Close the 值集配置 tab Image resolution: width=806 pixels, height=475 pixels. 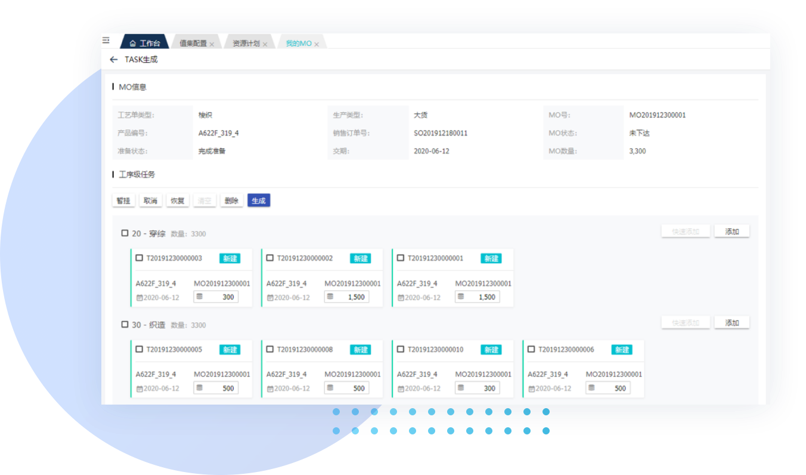pos(212,44)
